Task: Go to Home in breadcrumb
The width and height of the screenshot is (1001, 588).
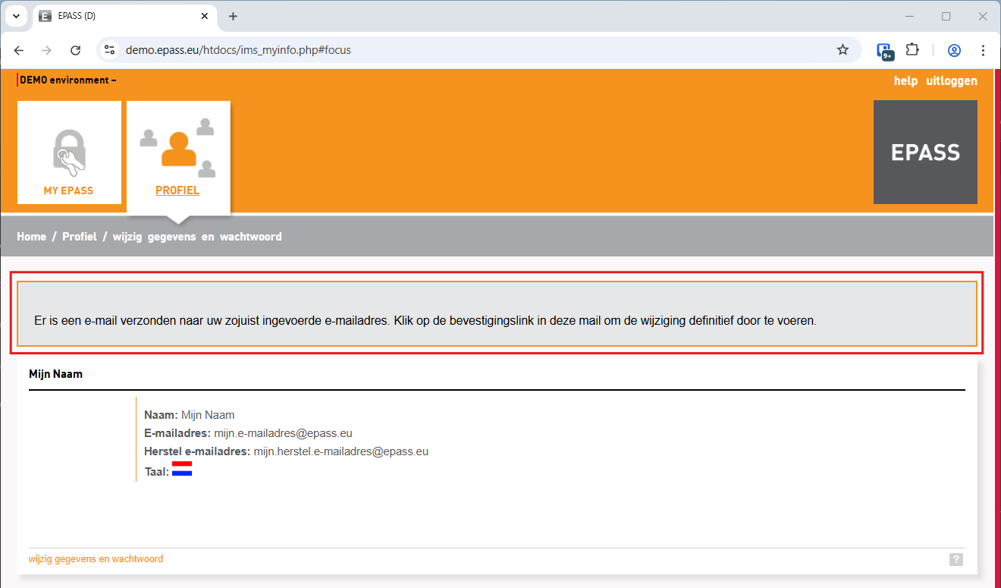Action: coord(32,237)
